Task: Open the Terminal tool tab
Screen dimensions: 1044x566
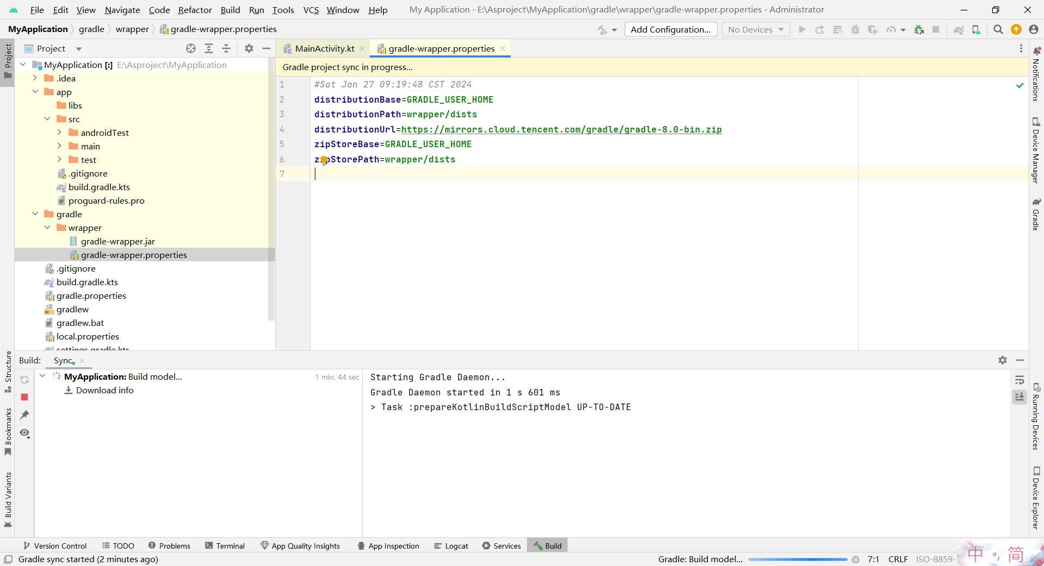Action: (x=225, y=546)
